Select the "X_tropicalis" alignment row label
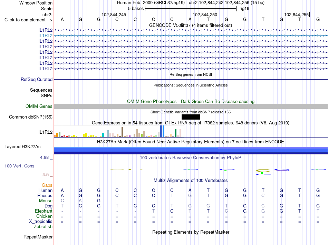This screenshot has height=245, width=328. coord(41,222)
